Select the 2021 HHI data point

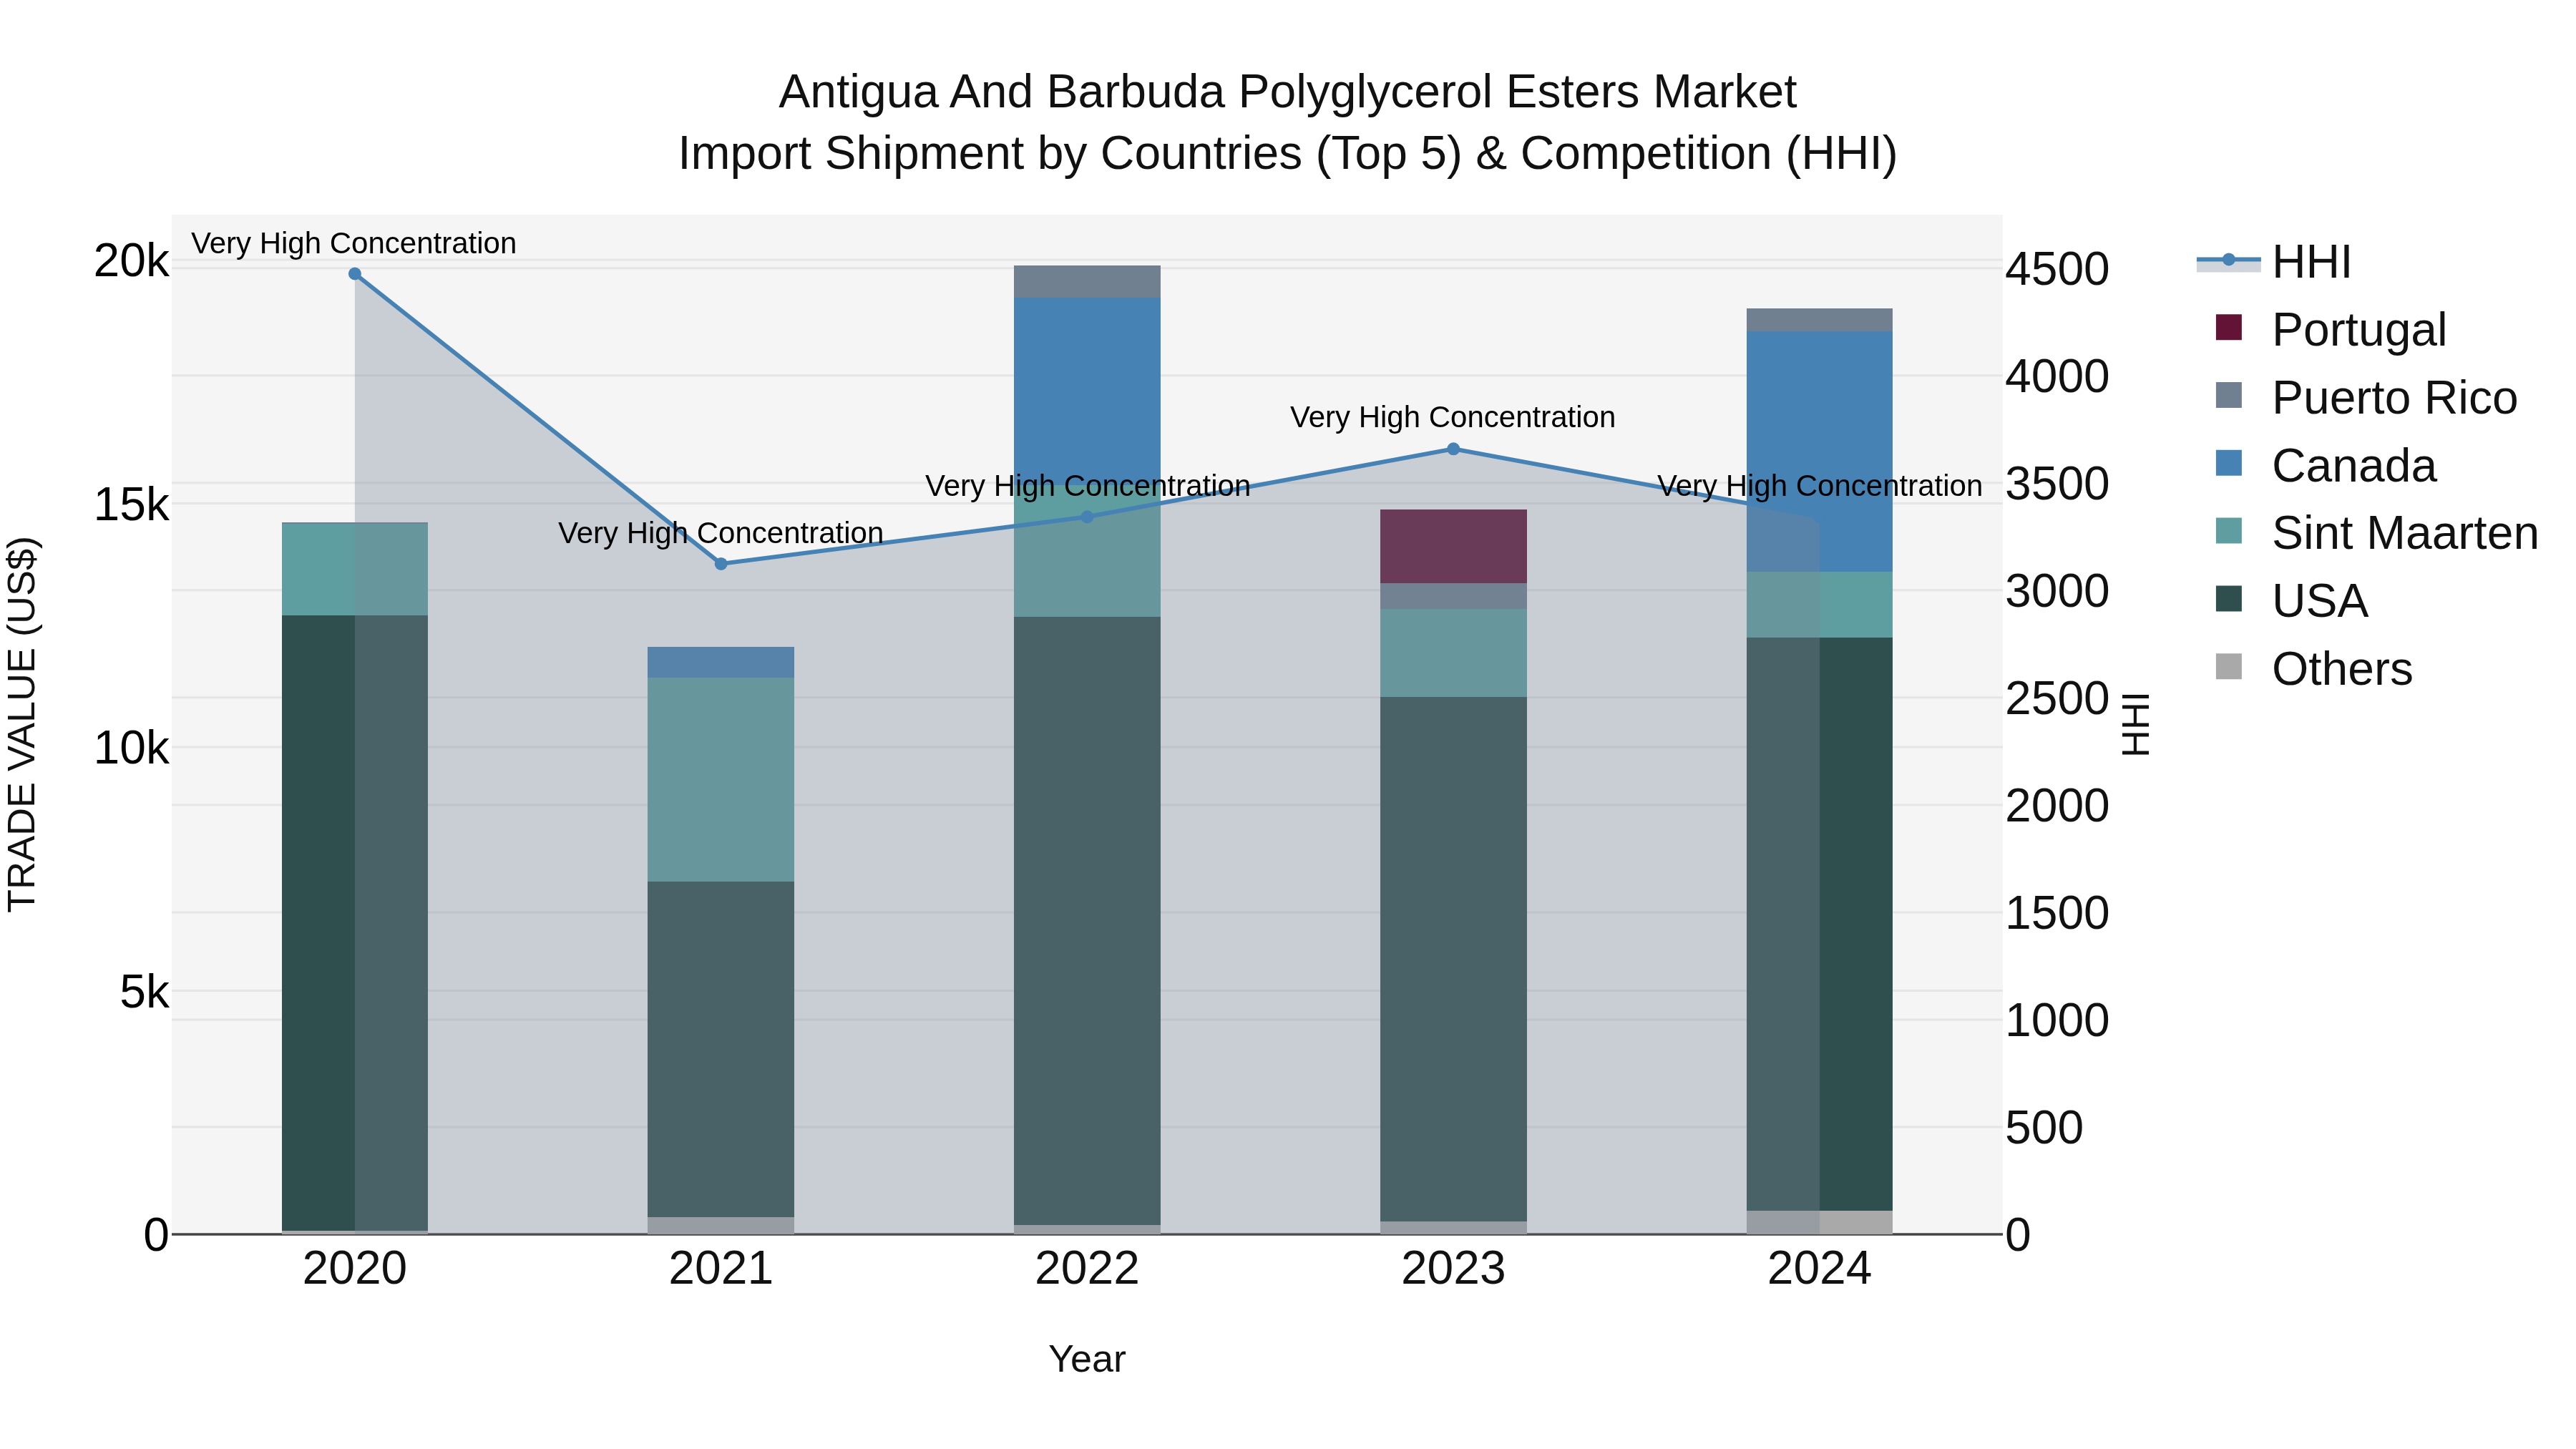[721, 564]
